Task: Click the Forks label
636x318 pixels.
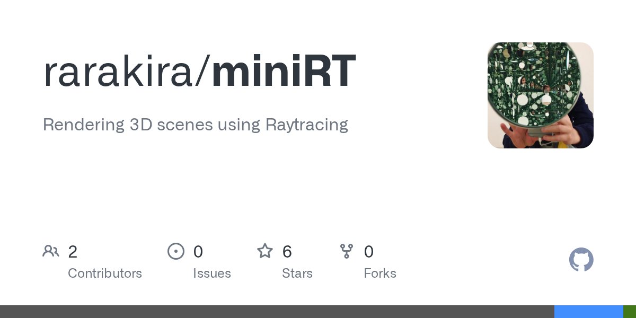Action: [x=380, y=273]
